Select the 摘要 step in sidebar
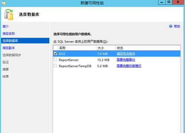The image size is (185, 133). 6,69
